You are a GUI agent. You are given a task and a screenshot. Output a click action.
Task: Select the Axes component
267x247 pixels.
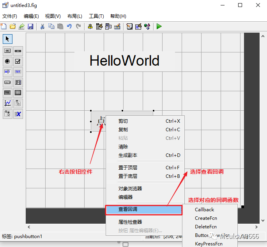coord(7,103)
